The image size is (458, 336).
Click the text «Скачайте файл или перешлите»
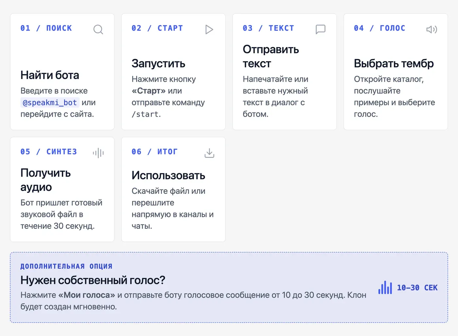tap(168, 197)
